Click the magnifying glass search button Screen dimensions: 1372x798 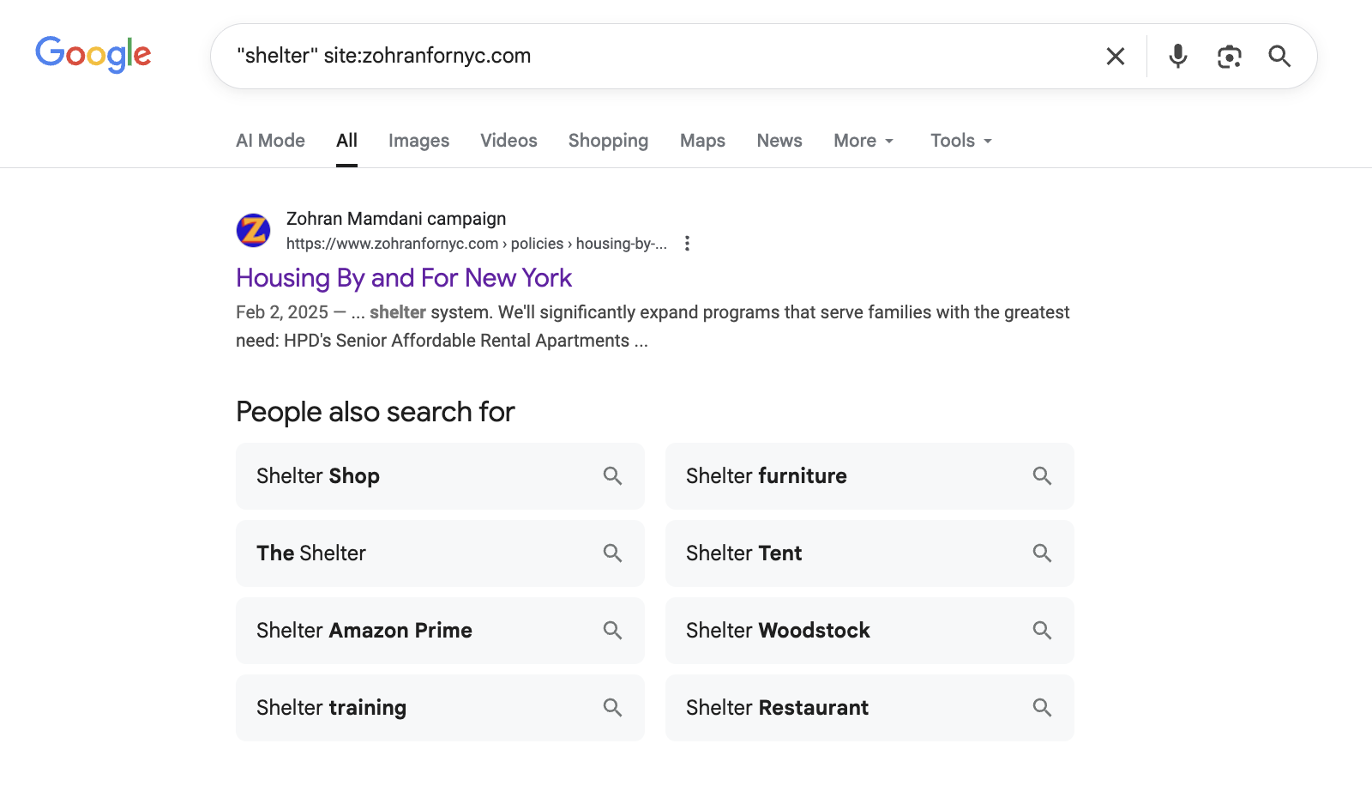point(1279,57)
